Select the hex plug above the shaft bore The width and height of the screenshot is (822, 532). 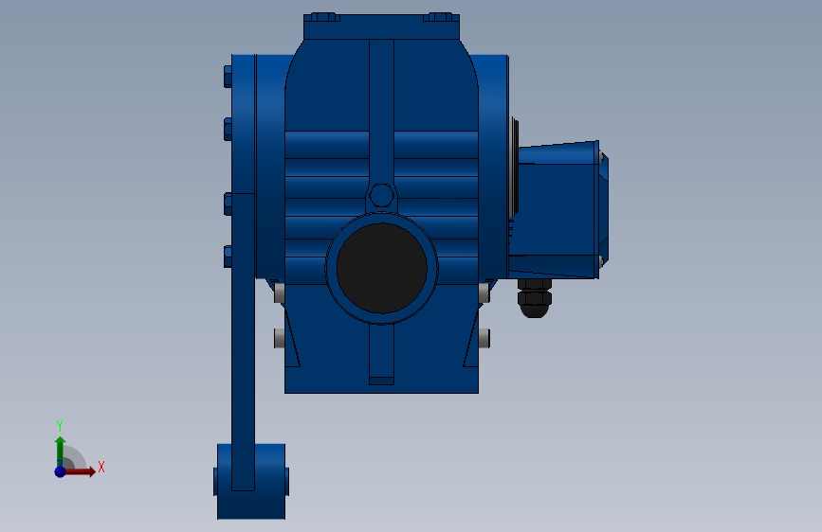pyautogui.click(x=382, y=196)
